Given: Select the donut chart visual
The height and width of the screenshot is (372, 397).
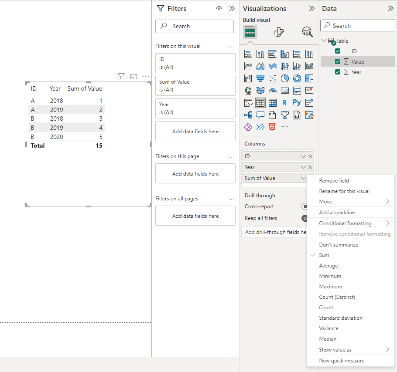Looking at the screenshot, I should pos(297,78).
